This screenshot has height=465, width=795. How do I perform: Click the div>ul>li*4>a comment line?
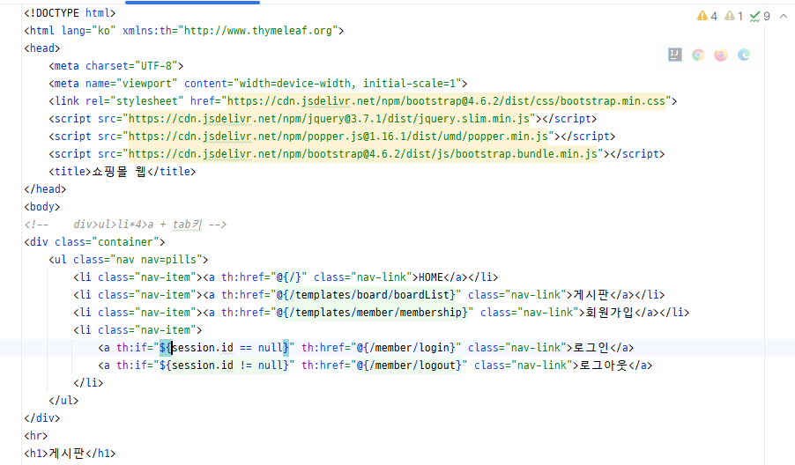125,225
